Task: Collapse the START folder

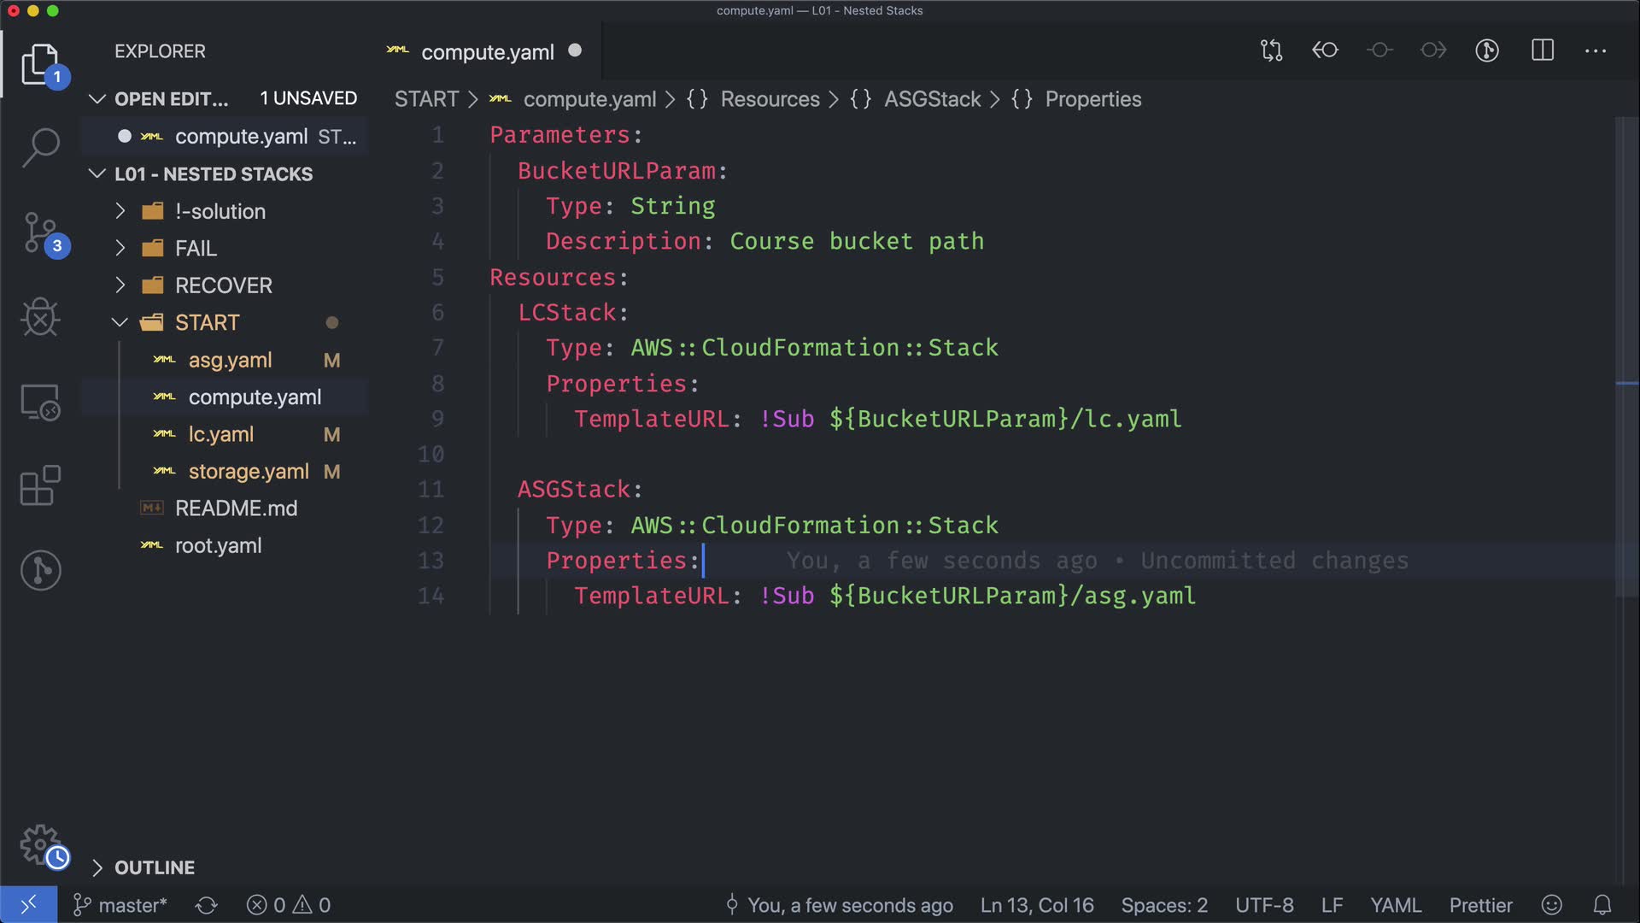Action: click(207, 322)
